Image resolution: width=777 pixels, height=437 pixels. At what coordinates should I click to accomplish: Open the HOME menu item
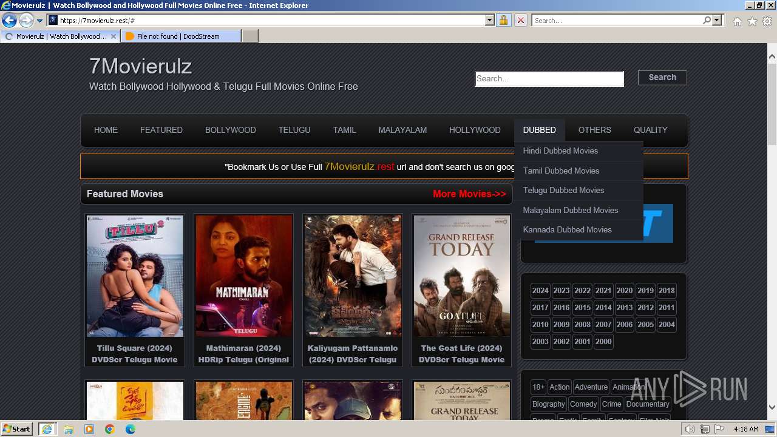point(106,130)
